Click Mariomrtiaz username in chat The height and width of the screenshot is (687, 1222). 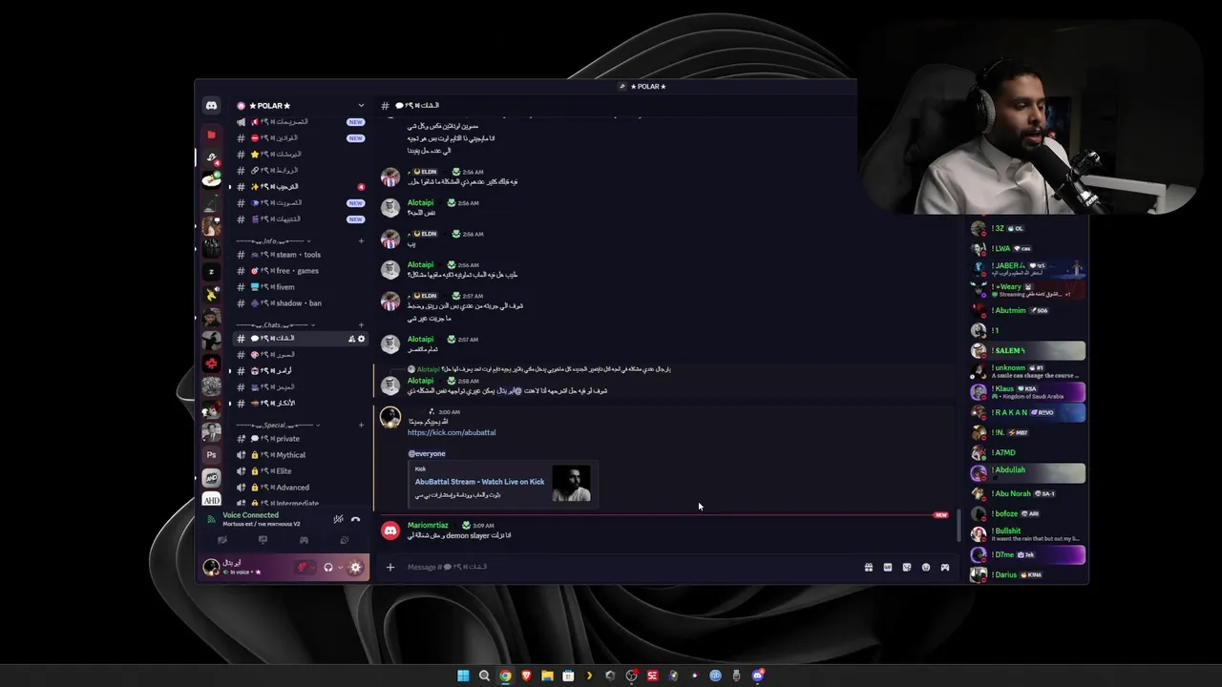[x=428, y=525]
